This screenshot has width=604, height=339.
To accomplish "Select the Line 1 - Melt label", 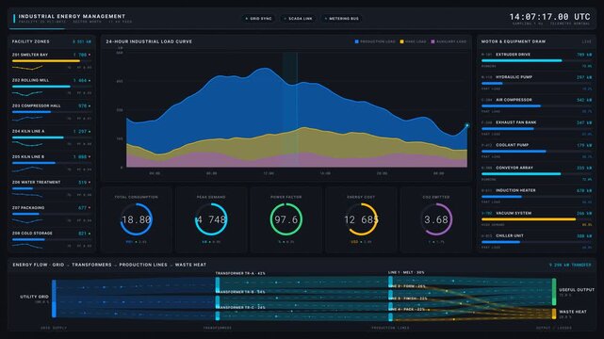I will coord(406,272).
